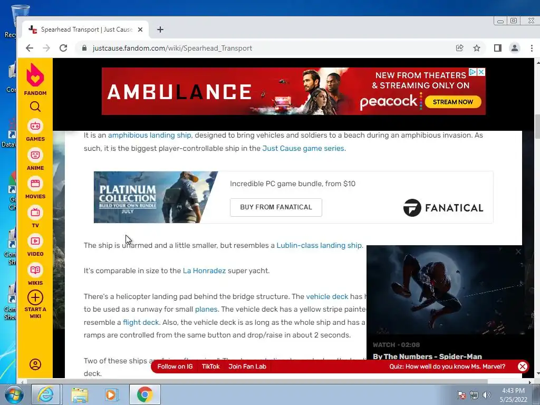Open the Windows Start menu
540x405 pixels.
13,394
